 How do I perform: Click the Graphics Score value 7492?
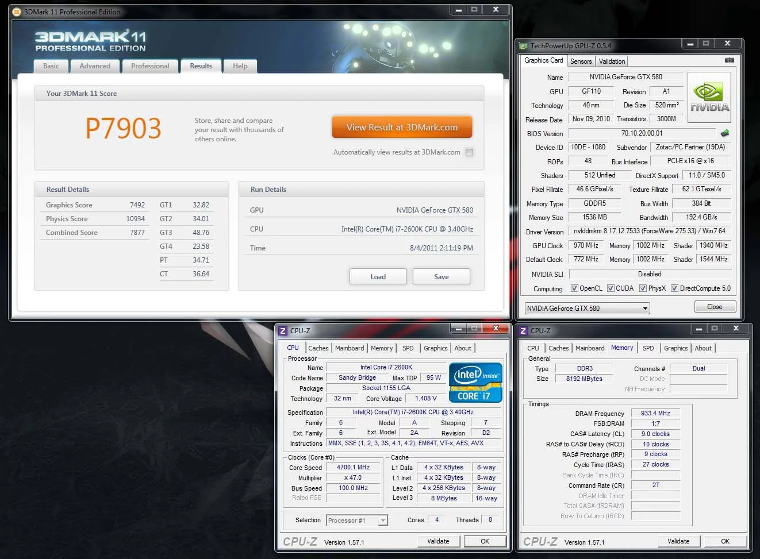pyautogui.click(x=137, y=205)
